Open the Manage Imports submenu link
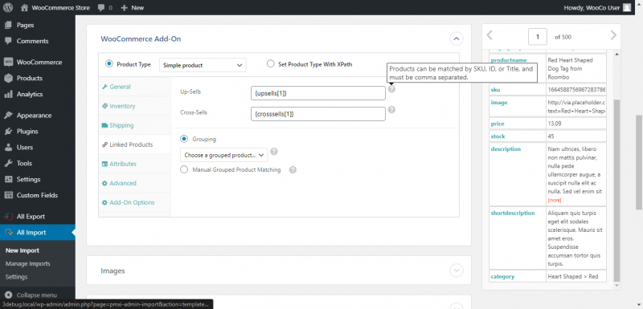The width and height of the screenshot is (643, 309). 28,263
